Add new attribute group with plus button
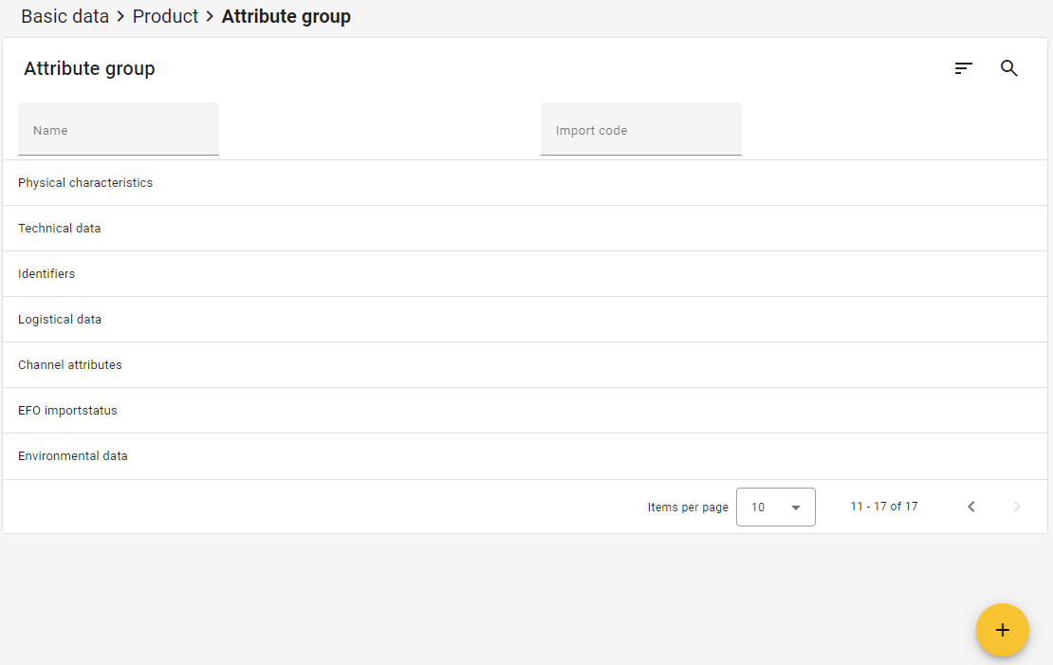The height and width of the screenshot is (665, 1053). tap(1003, 630)
